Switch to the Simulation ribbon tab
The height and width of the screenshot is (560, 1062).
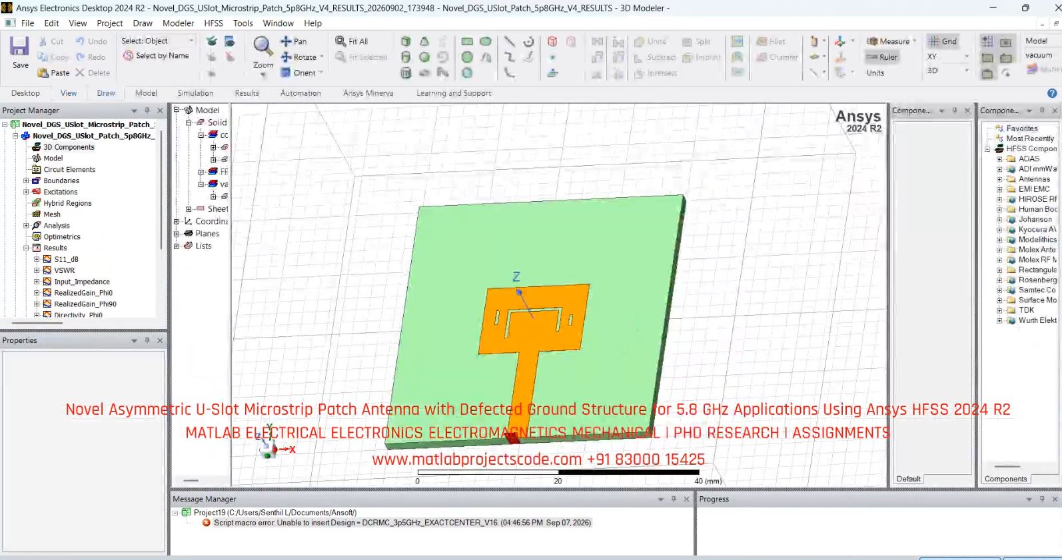coord(195,93)
